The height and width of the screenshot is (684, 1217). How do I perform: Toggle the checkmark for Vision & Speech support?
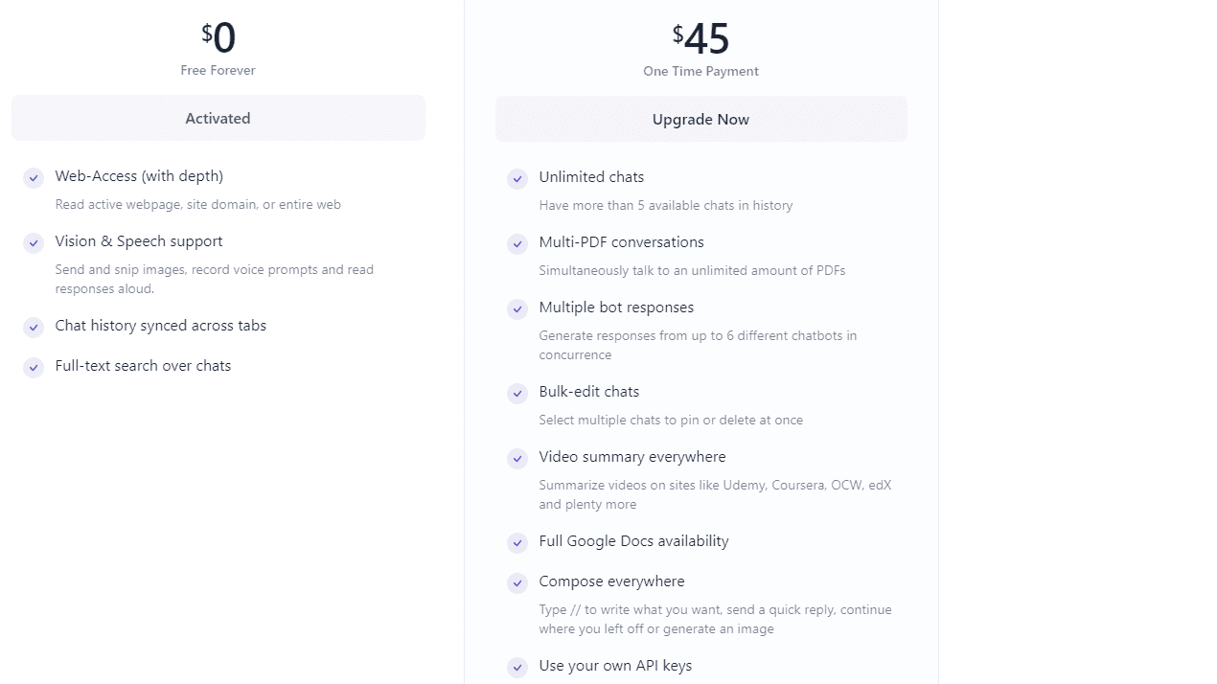click(x=34, y=242)
